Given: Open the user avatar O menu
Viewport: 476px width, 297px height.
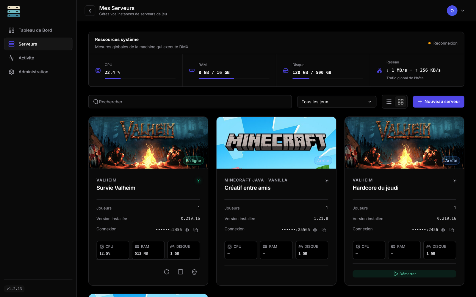Looking at the screenshot, I should [452, 11].
